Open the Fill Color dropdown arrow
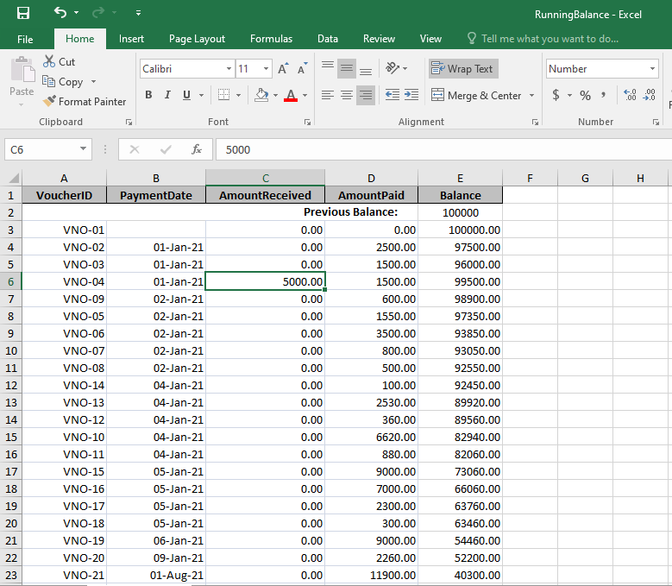 point(275,95)
